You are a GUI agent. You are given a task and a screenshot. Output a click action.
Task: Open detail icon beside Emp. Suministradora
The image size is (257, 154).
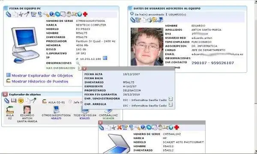pos(170,99)
